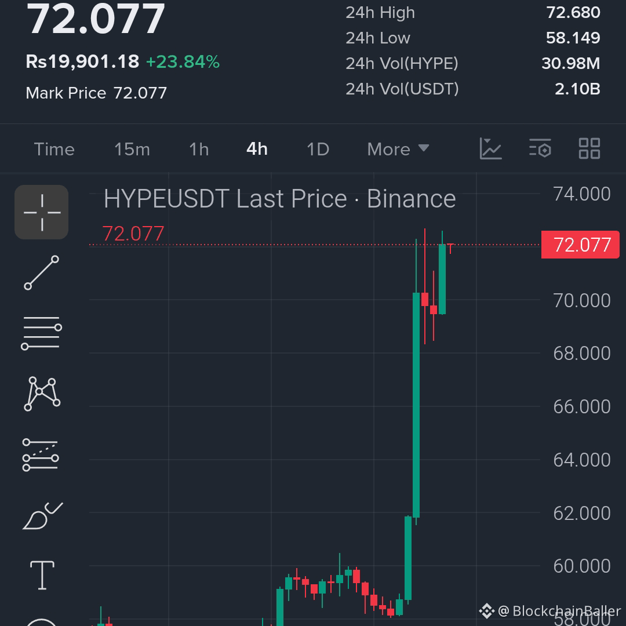The image size is (626, 626).
Task: Click the 24h Low value 58.149
Action: (x=573, y=38)
